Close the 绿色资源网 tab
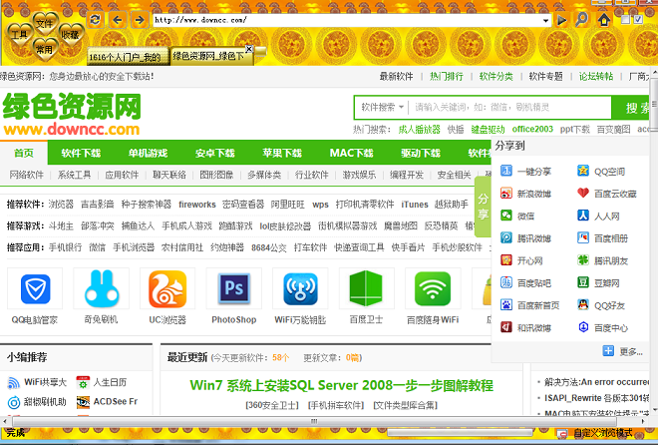The image size is (658, 445). tap(248, 49)
